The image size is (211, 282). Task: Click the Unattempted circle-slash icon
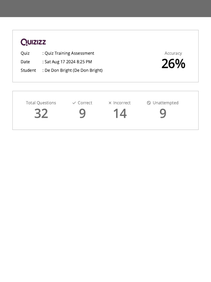click(x=149, y=103)
